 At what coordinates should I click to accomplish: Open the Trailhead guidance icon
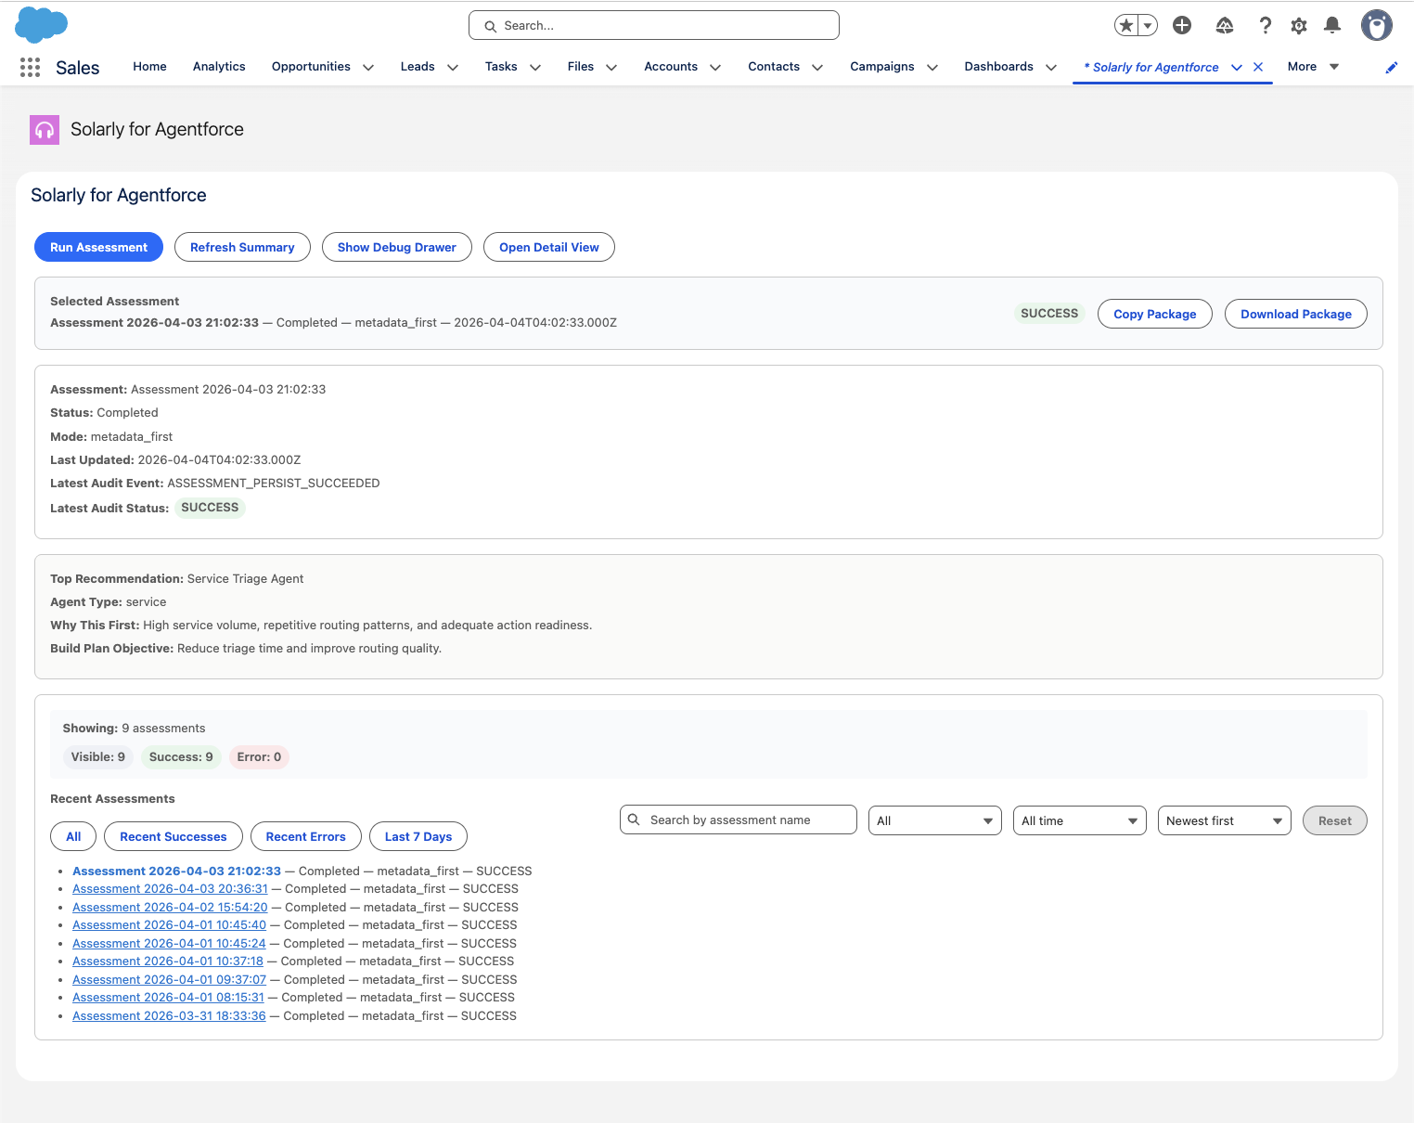click(1225, 26)
